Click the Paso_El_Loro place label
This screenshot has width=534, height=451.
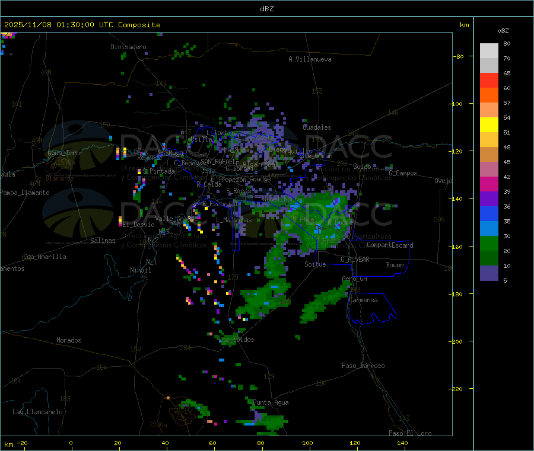click(410, 433)
